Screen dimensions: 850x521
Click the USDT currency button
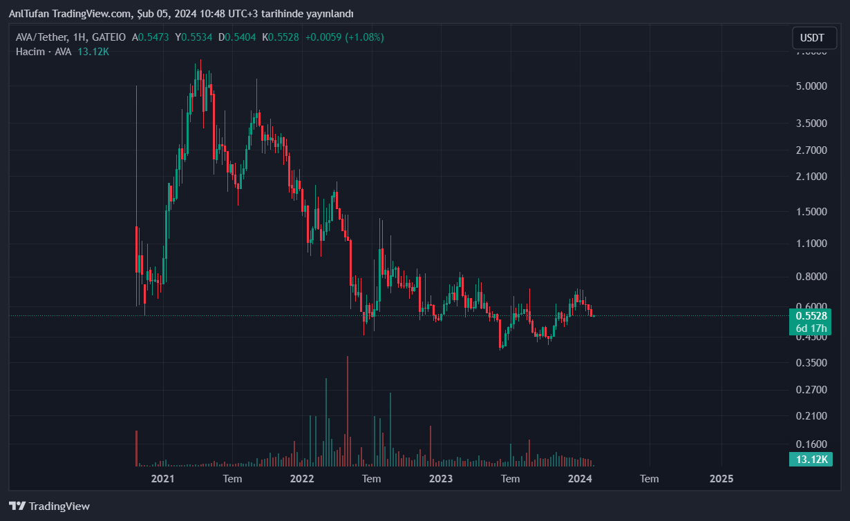813,38
